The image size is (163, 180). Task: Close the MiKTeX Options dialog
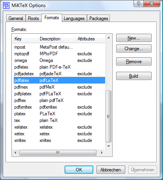tap(152, 4)
